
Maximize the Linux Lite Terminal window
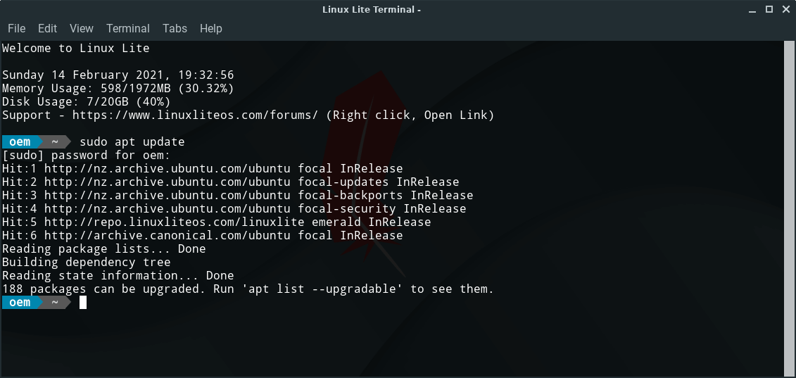(769, 9)
